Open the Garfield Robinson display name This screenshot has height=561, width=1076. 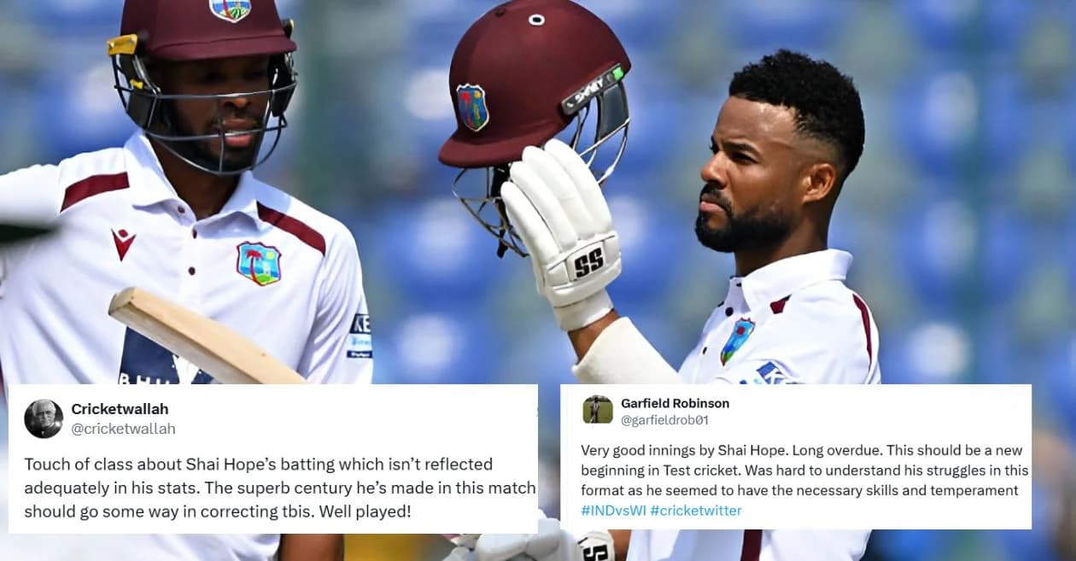(675, 403)
